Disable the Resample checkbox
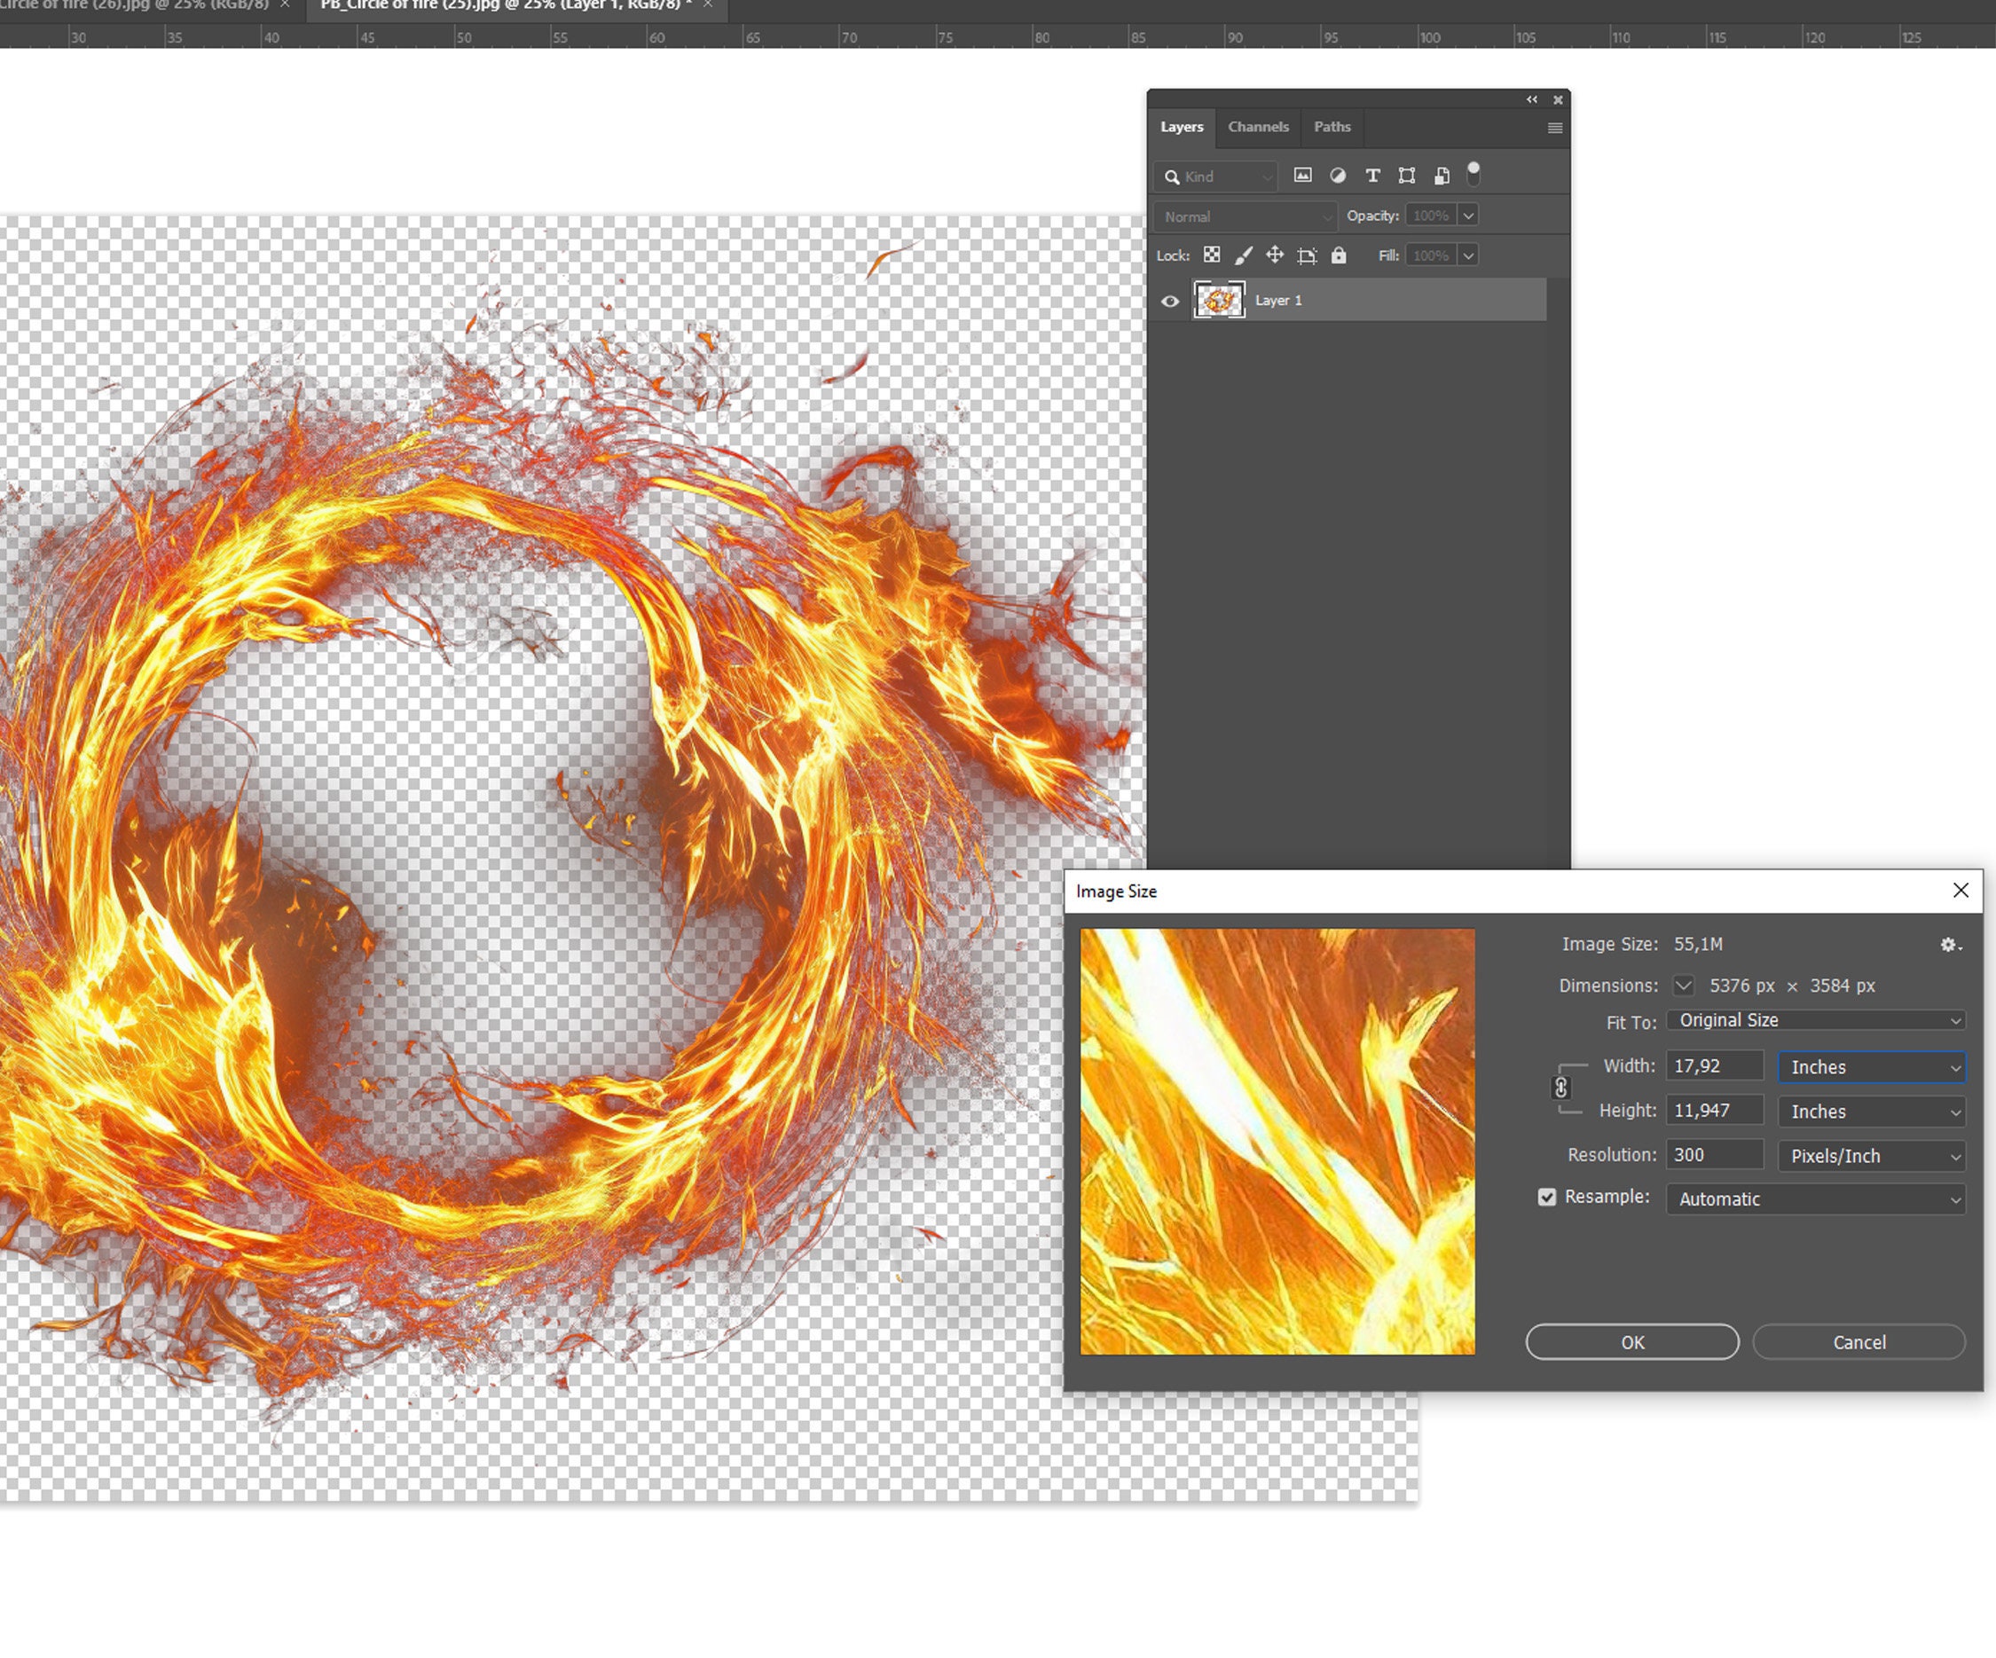Screen dimensions: 1996x1658 [1547, 1197]
